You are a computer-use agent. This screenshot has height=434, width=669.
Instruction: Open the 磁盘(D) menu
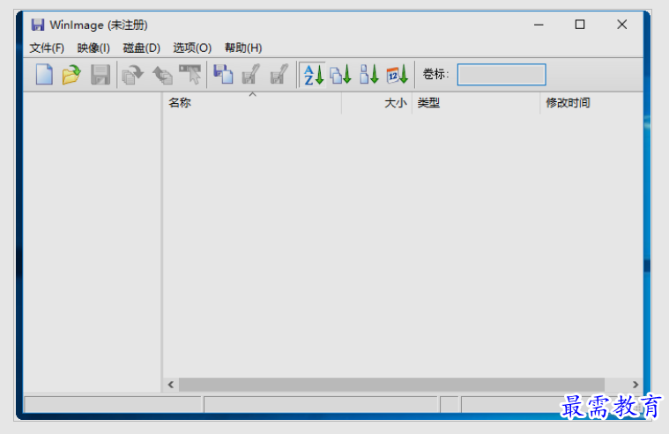141,48
